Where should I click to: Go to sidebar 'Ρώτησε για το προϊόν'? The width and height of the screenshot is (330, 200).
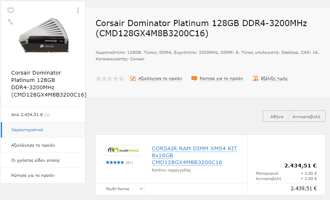click(43, 175)
